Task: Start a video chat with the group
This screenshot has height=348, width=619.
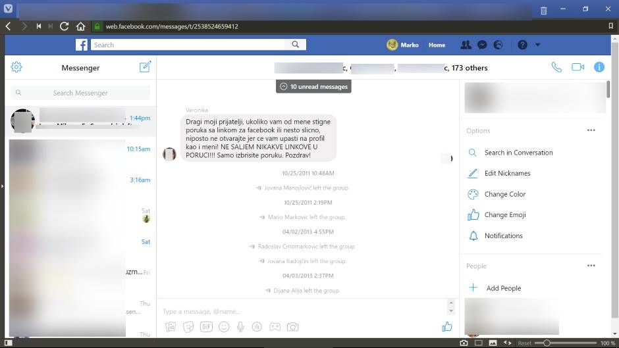Action: tap(578, 67)
